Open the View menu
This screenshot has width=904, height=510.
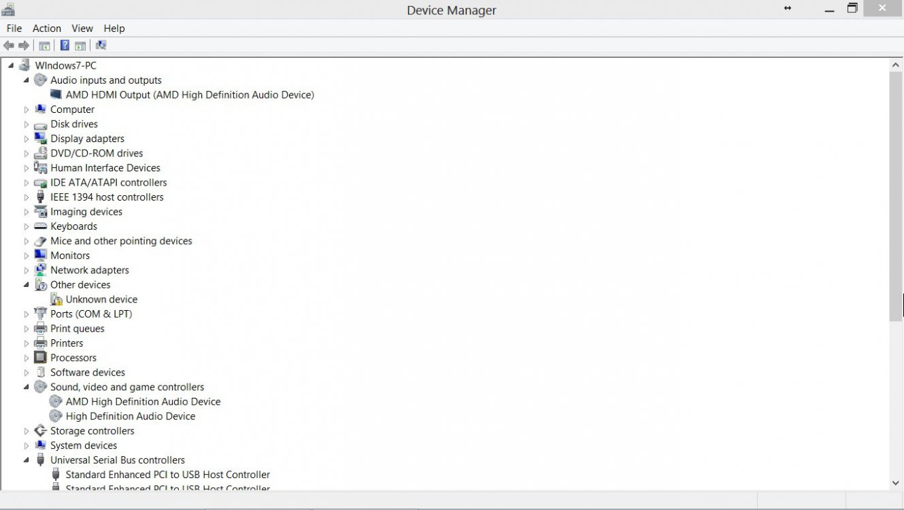(x=82, y=28)
